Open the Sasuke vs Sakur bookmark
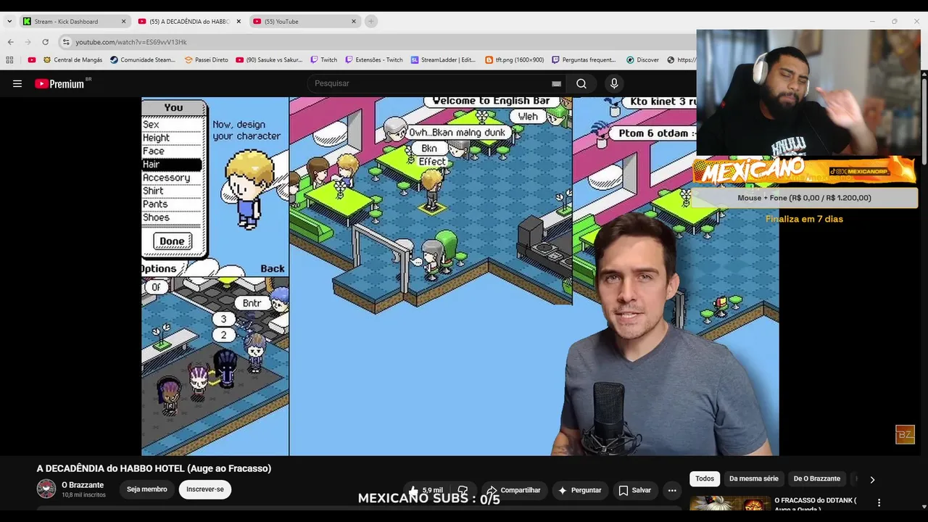 pyautogui.click(x=269, y=60)
